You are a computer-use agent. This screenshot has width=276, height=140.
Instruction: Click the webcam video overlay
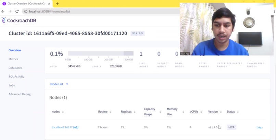227,29
